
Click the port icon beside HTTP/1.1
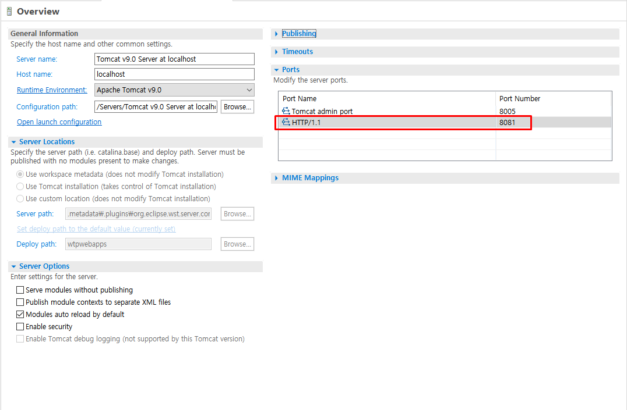pyautogui.click(x=286, y=122)
